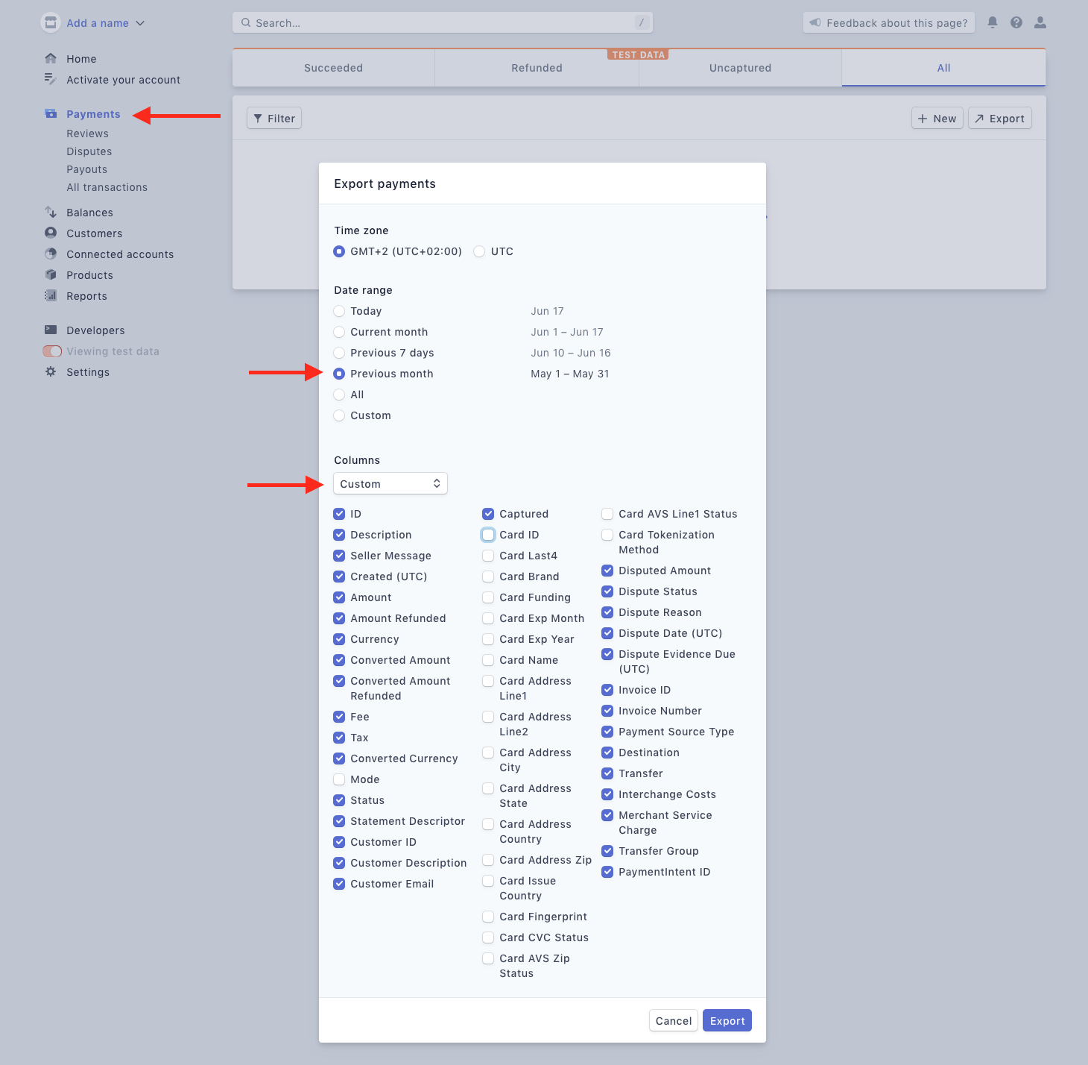Click the Reports chart icon

(x=51, y=295)
